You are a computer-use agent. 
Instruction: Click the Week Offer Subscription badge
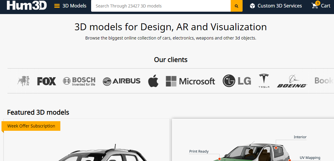31,126
